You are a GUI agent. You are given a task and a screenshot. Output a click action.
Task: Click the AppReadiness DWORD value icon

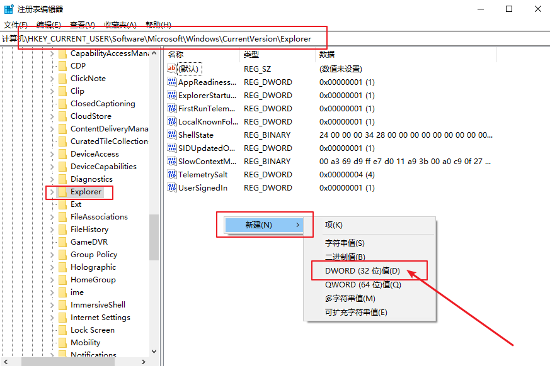(171, 82)
